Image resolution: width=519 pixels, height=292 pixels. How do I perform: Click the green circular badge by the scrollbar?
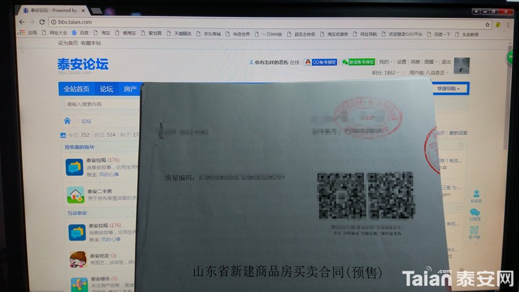coord(510,57)
